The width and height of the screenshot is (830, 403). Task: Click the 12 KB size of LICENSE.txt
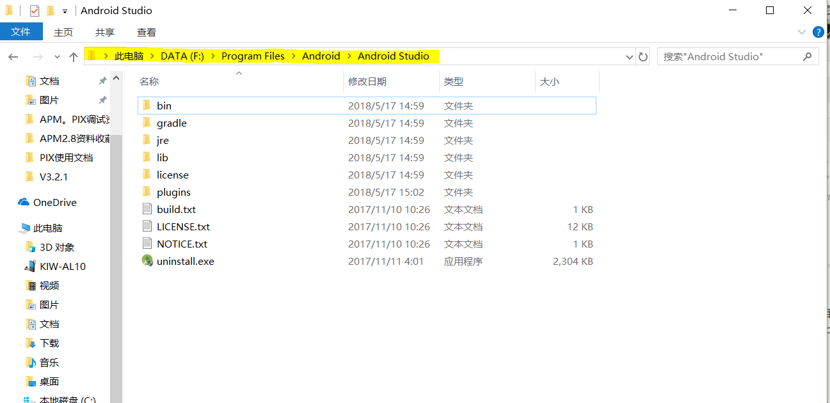(580, 226)
